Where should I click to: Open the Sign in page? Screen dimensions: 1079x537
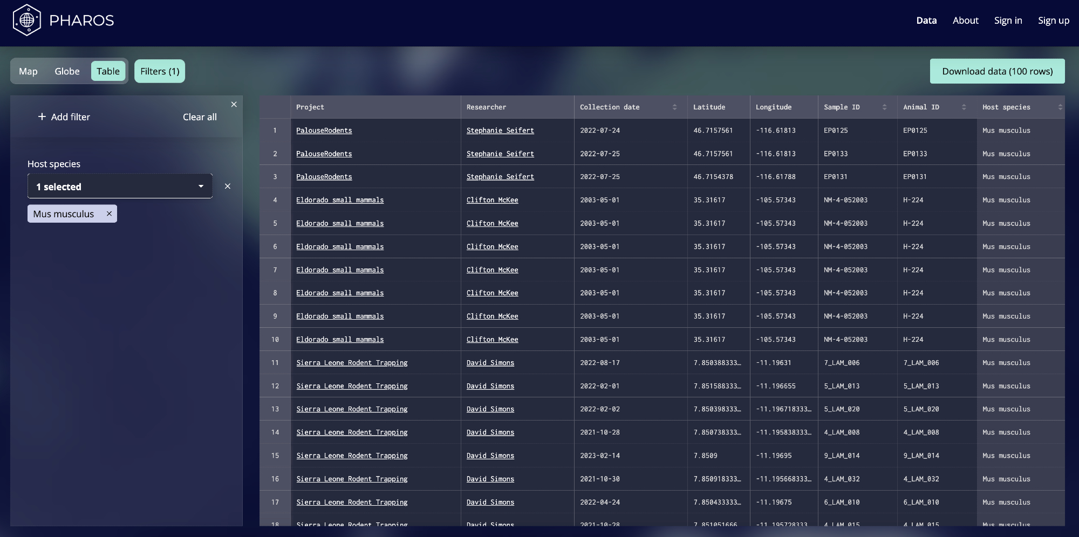tap(1008, 20)
